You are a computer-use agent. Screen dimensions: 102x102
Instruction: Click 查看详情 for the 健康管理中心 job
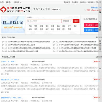point(97,98)
